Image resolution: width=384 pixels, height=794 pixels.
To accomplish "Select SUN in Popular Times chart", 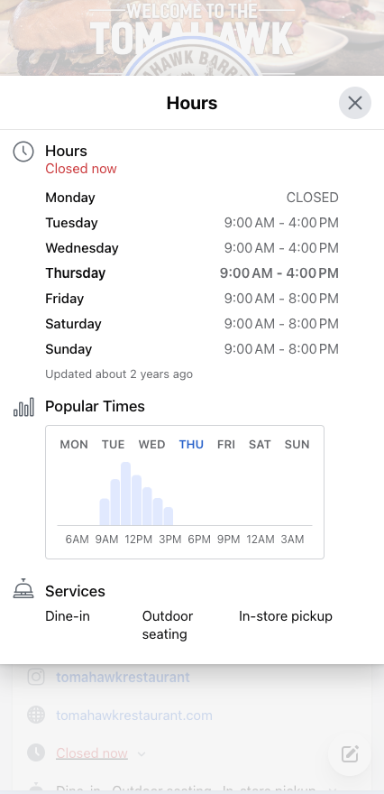I will click(297, 445).
